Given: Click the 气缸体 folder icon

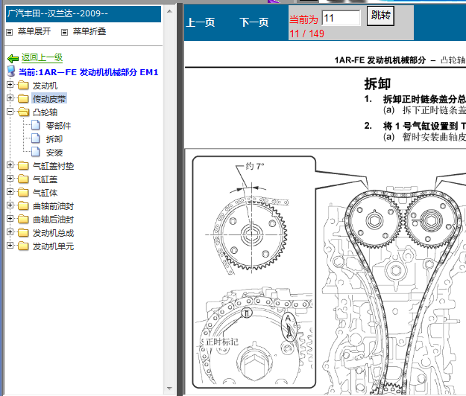Looking at the screenshot, I should click(x=23, y=193).
